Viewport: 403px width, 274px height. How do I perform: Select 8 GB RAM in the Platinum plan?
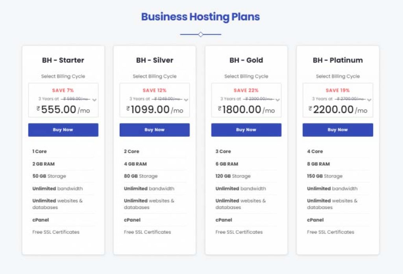click(x=318, y=164)
